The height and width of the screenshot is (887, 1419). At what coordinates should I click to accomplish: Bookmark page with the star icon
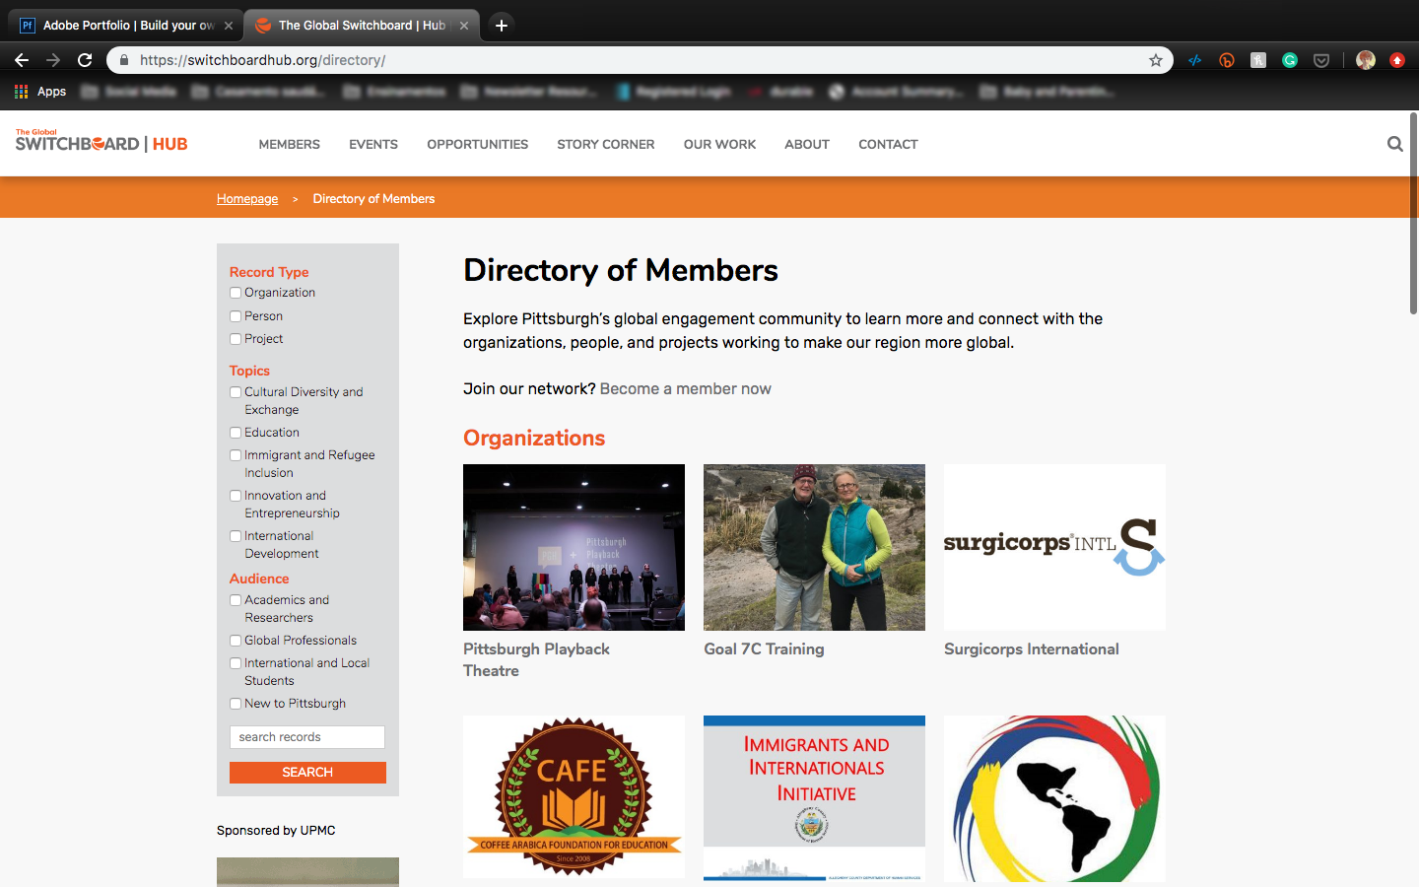coord(1156,60)
